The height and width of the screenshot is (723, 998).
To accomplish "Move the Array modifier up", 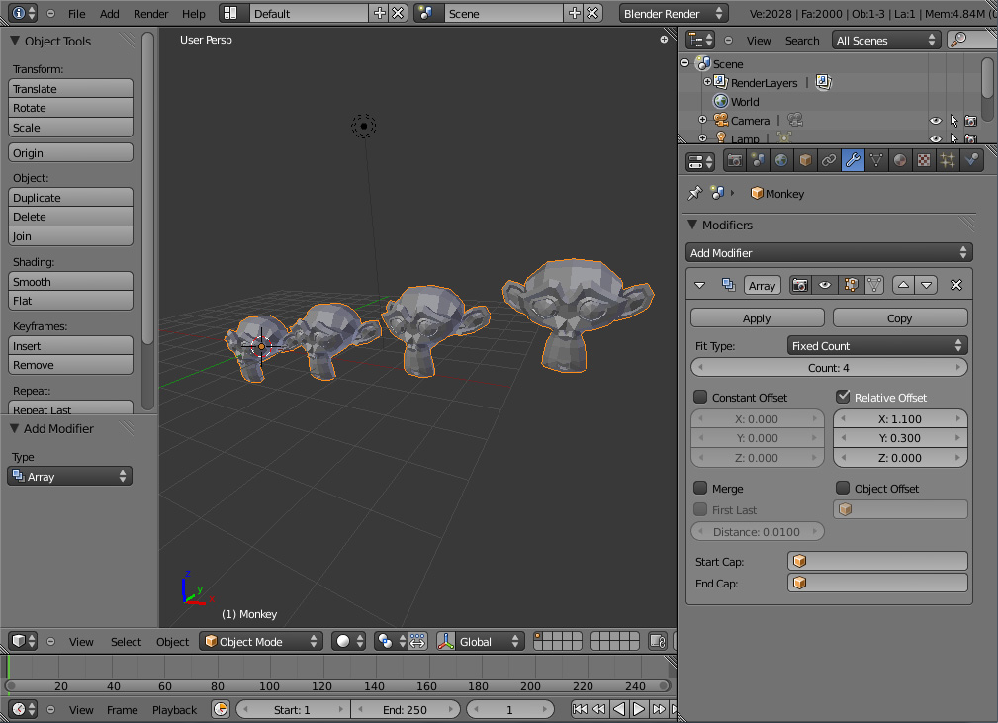I will pyautogui.click(x=903, y=285).
